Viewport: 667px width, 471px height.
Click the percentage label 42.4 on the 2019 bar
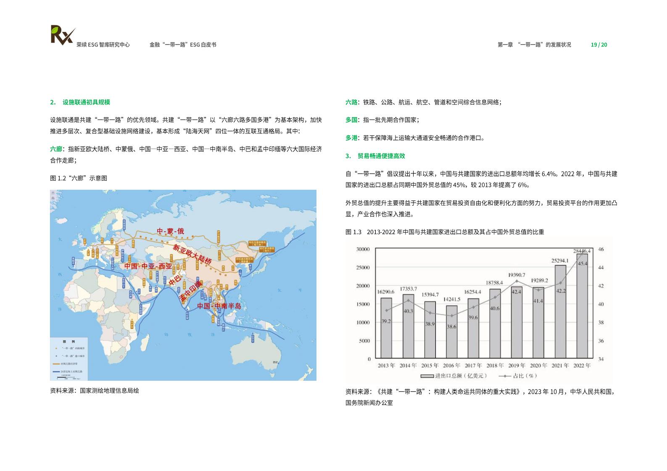[517, 291]
